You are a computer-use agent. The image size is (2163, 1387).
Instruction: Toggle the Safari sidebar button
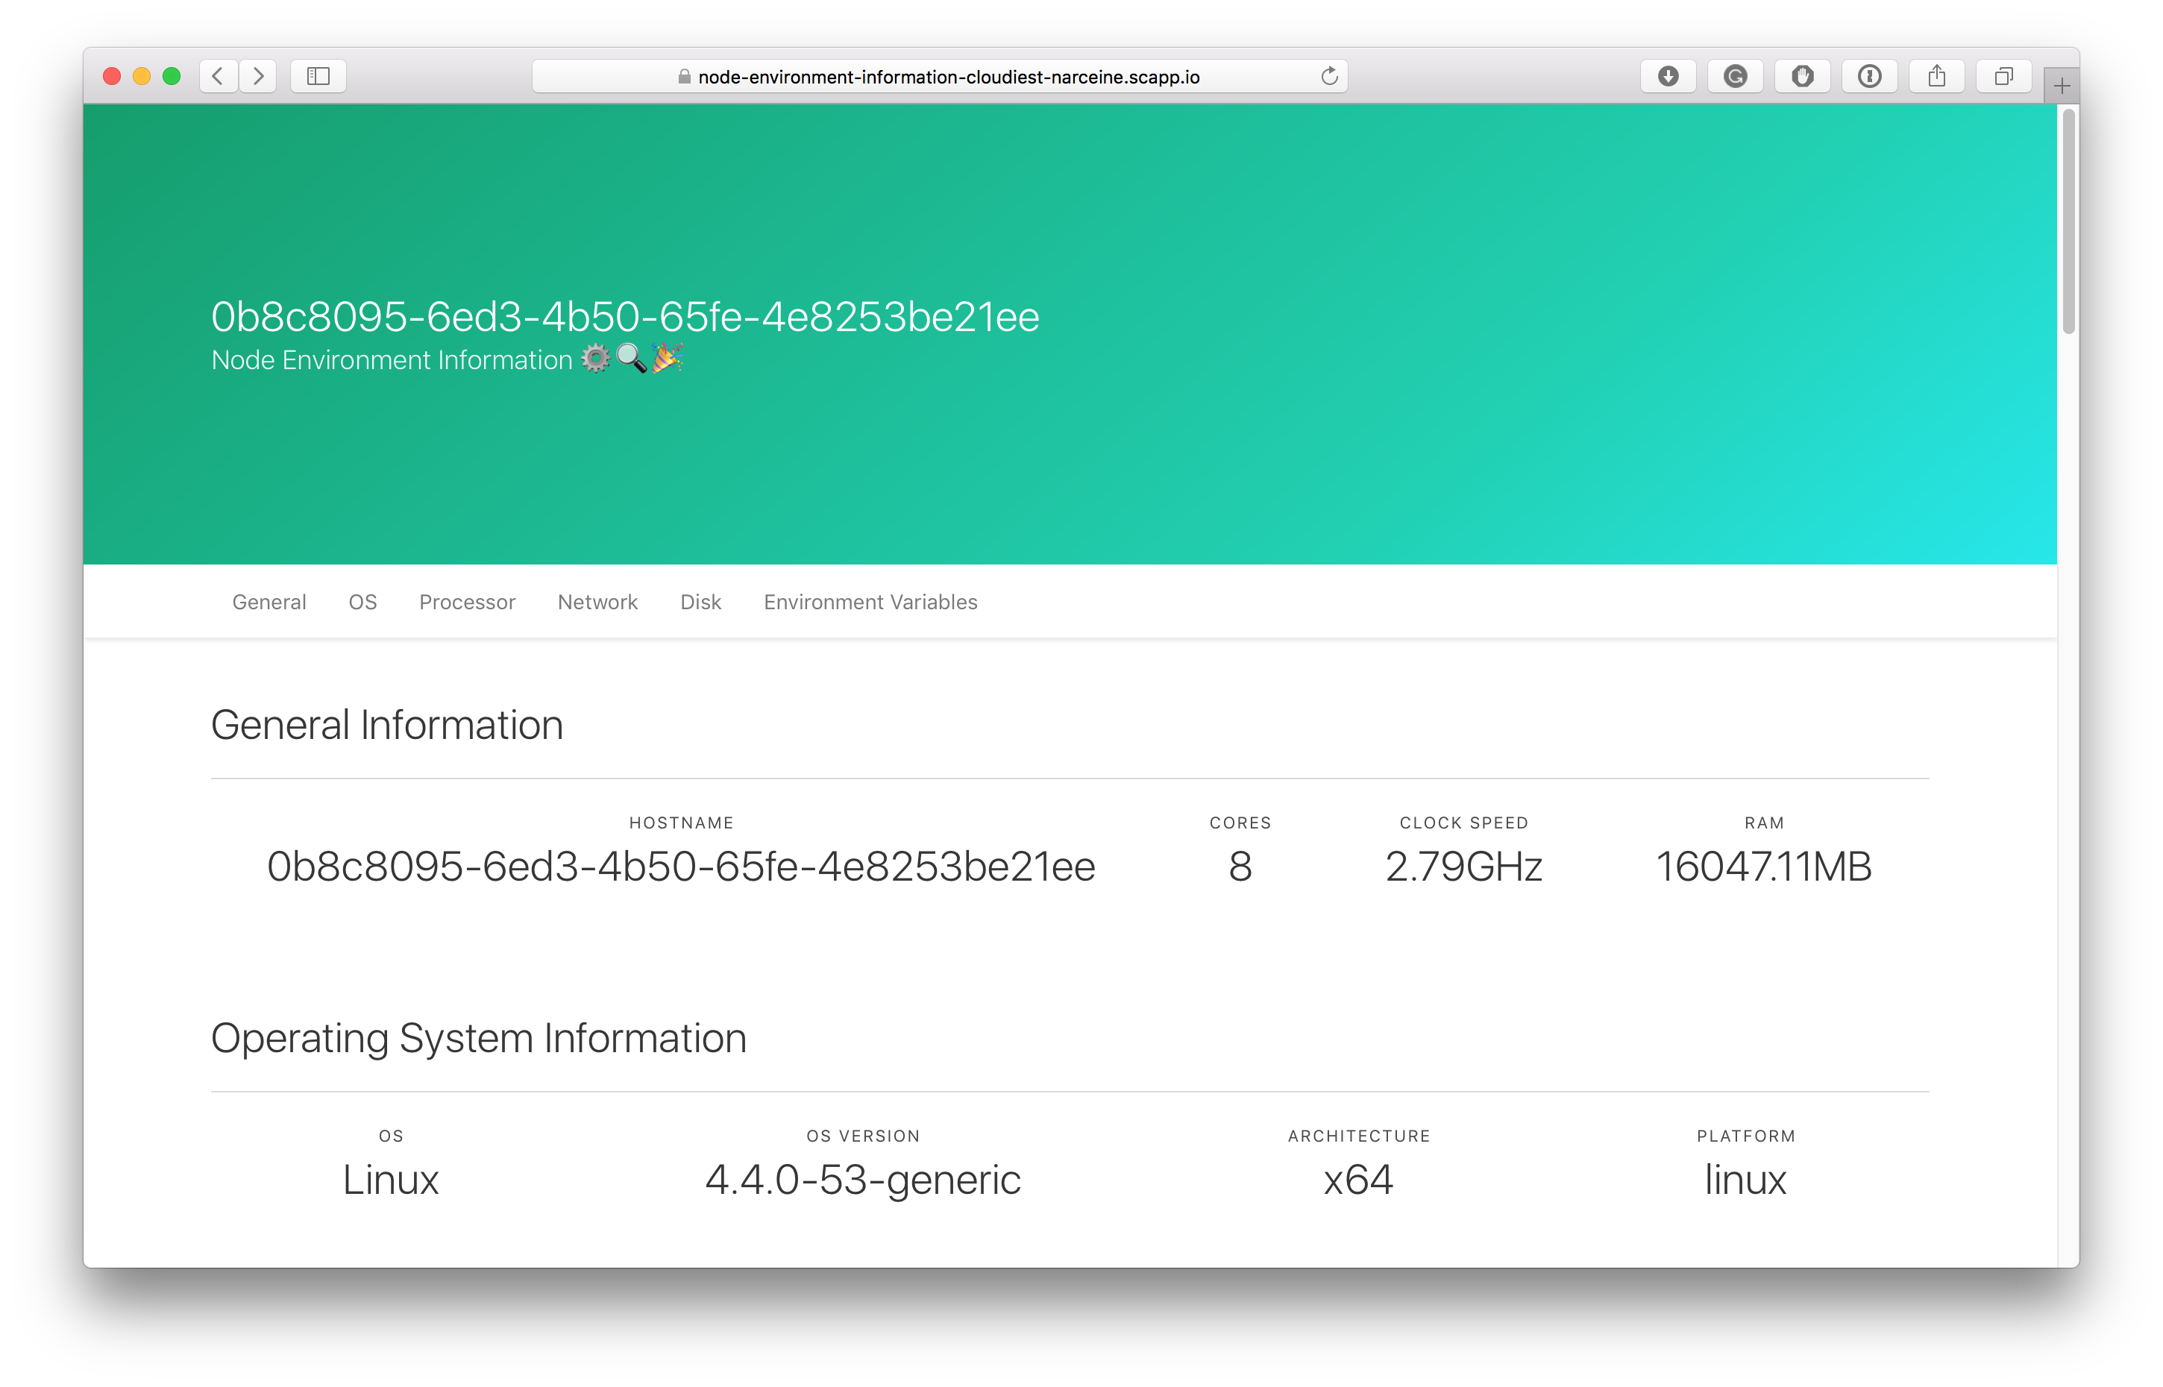tap(318, 77)
